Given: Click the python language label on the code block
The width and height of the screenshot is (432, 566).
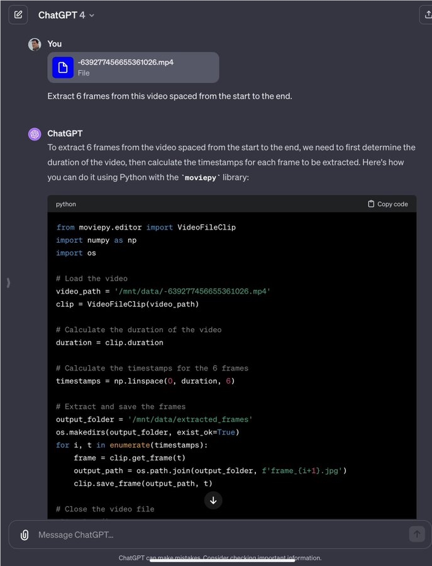Looking at the screenshot, I should 66,204.
